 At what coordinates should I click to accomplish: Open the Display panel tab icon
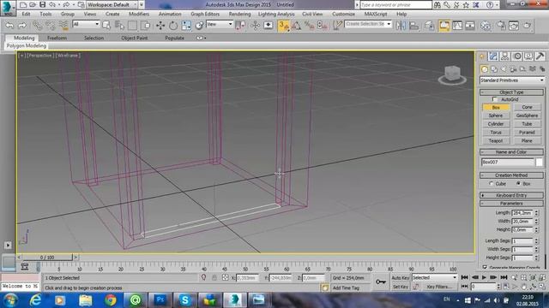pos(528,56)
